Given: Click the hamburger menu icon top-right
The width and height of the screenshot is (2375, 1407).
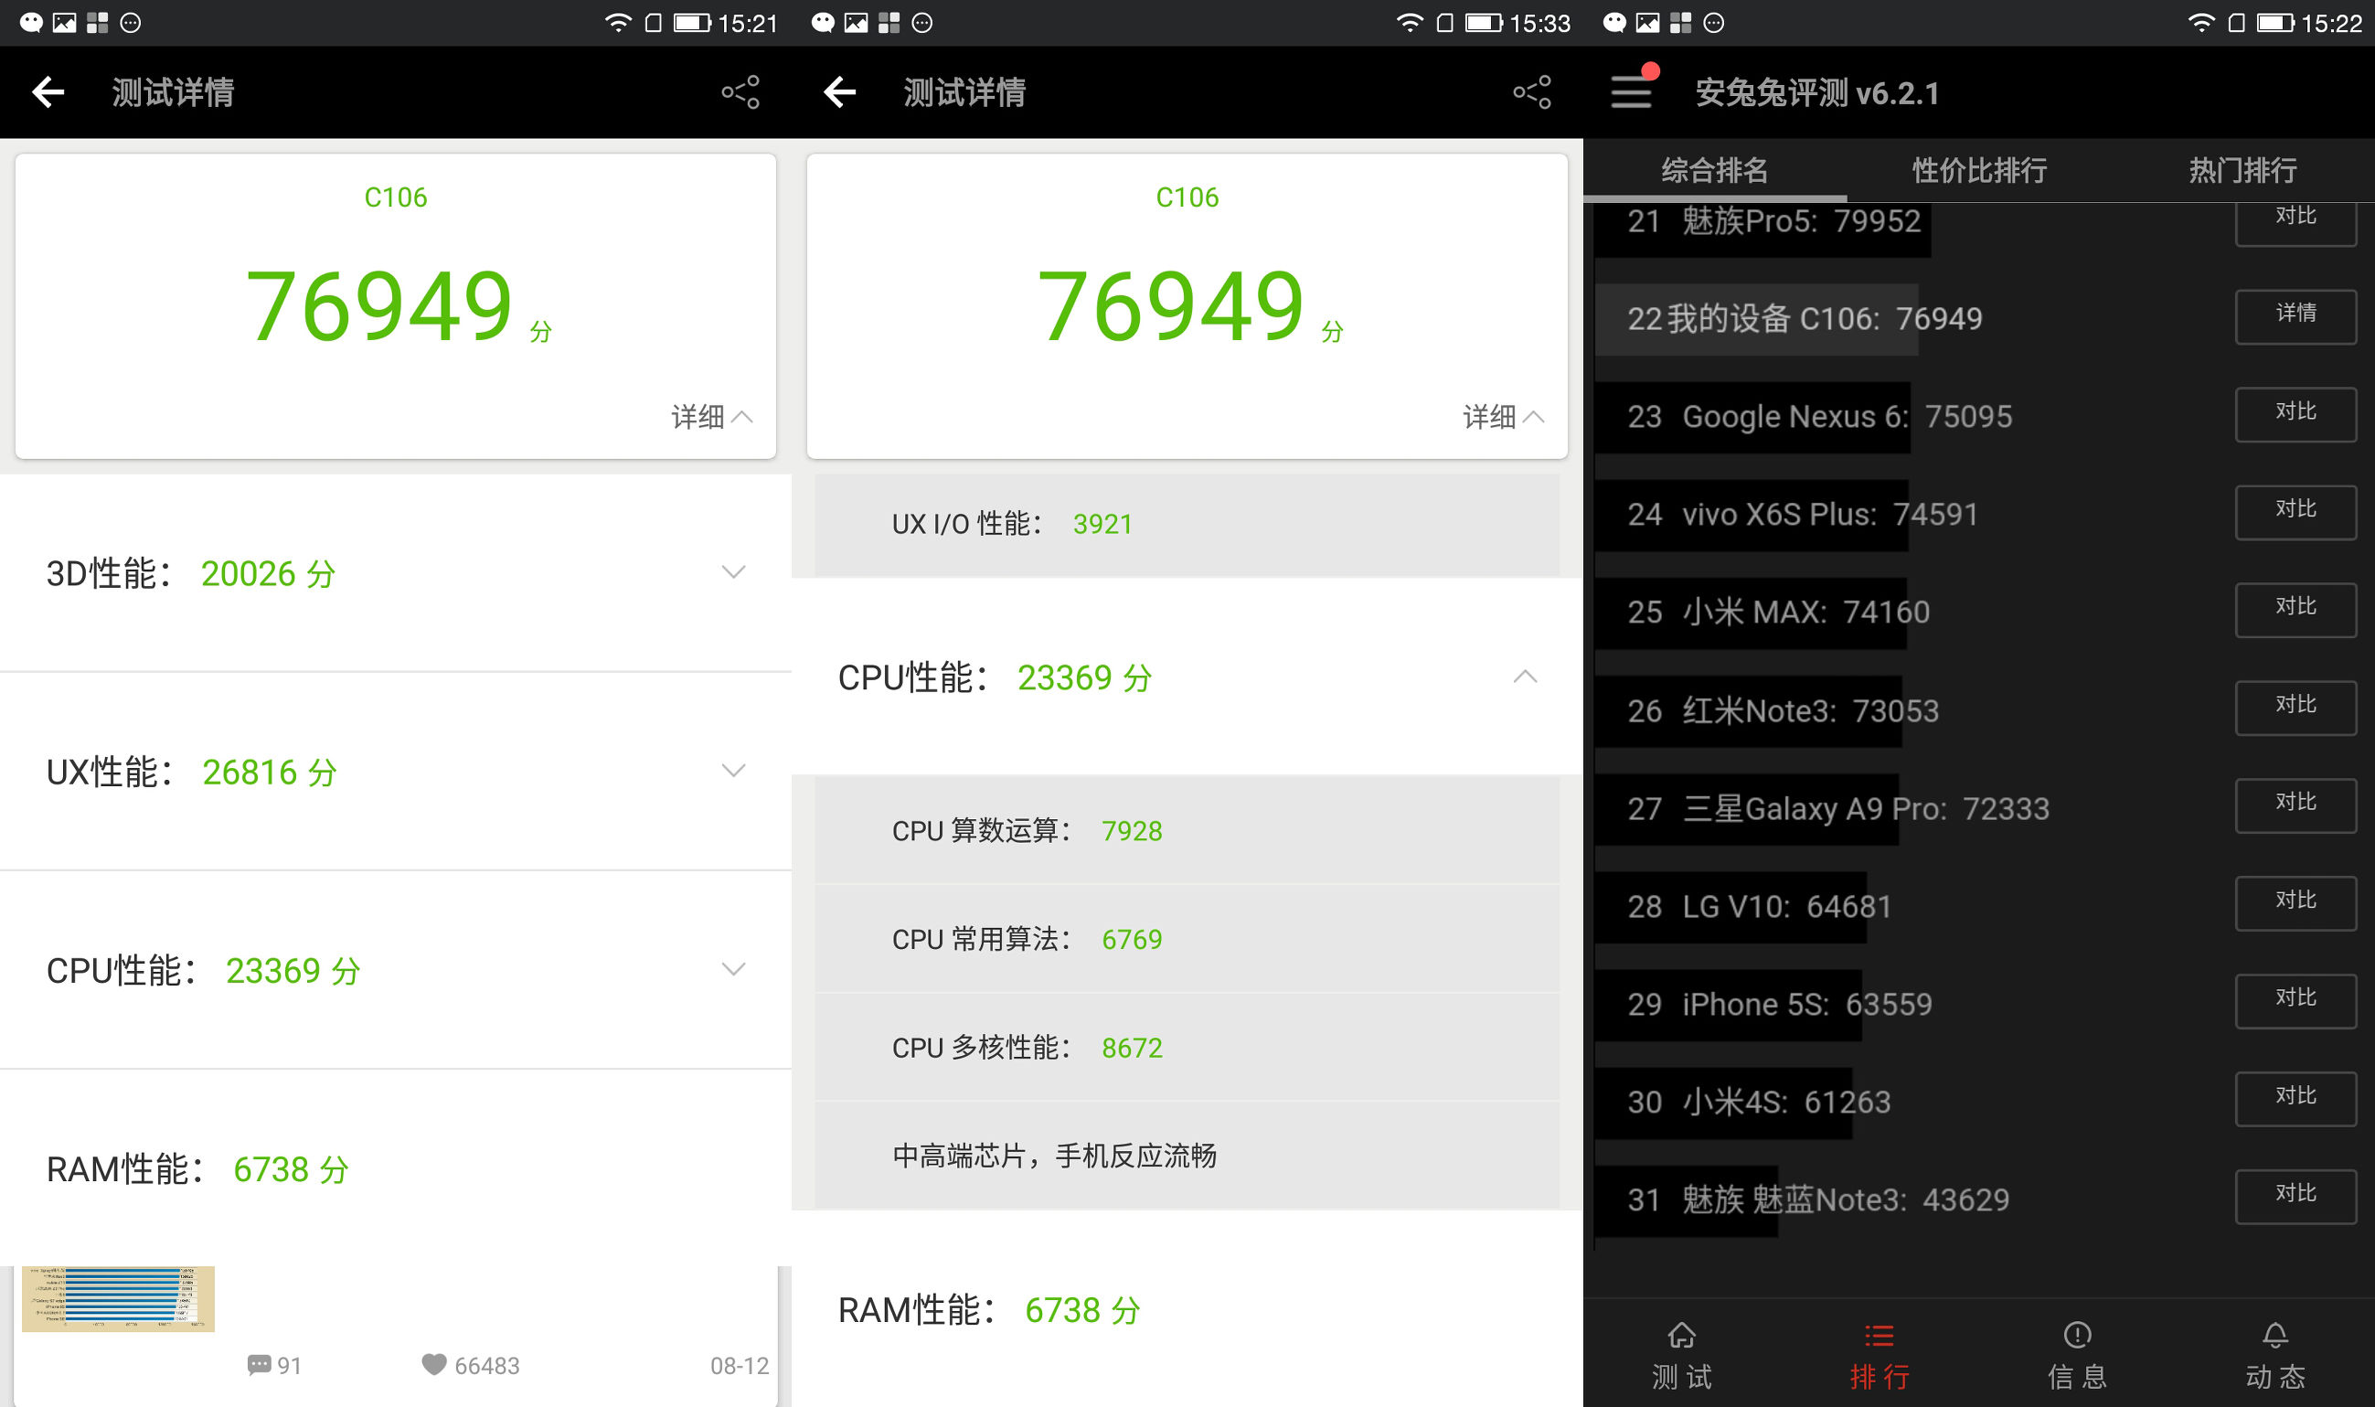Looking at the screenshot, I should [x=1633, y=92].
